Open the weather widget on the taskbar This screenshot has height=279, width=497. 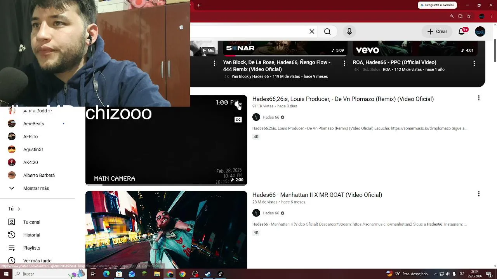407,274
